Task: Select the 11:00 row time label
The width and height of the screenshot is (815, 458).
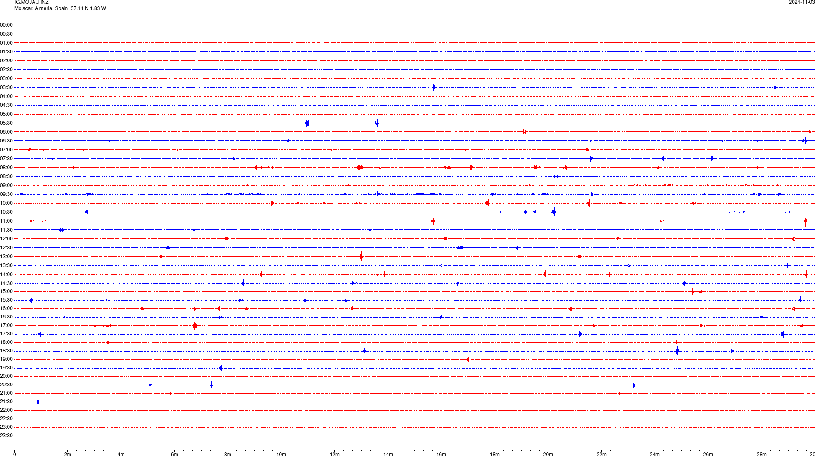Action: point(6,221)
